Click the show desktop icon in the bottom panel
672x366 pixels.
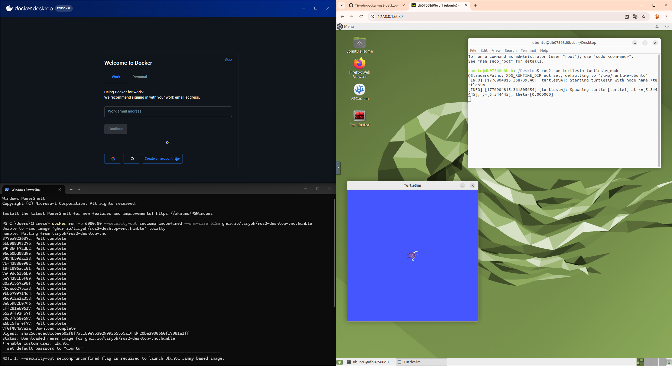(340, 362)
